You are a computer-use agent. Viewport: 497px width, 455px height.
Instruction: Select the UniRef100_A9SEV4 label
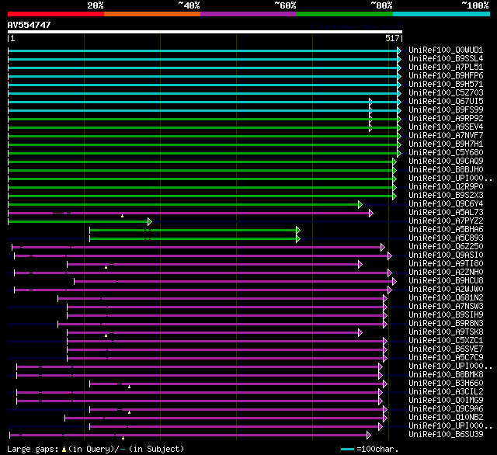pyautogui.click(x=446, y=127)
